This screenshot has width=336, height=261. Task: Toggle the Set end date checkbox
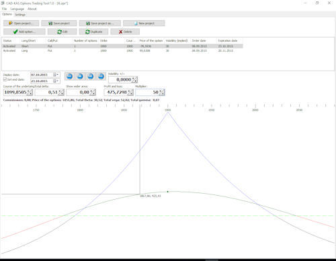click(x=5, y=79)
